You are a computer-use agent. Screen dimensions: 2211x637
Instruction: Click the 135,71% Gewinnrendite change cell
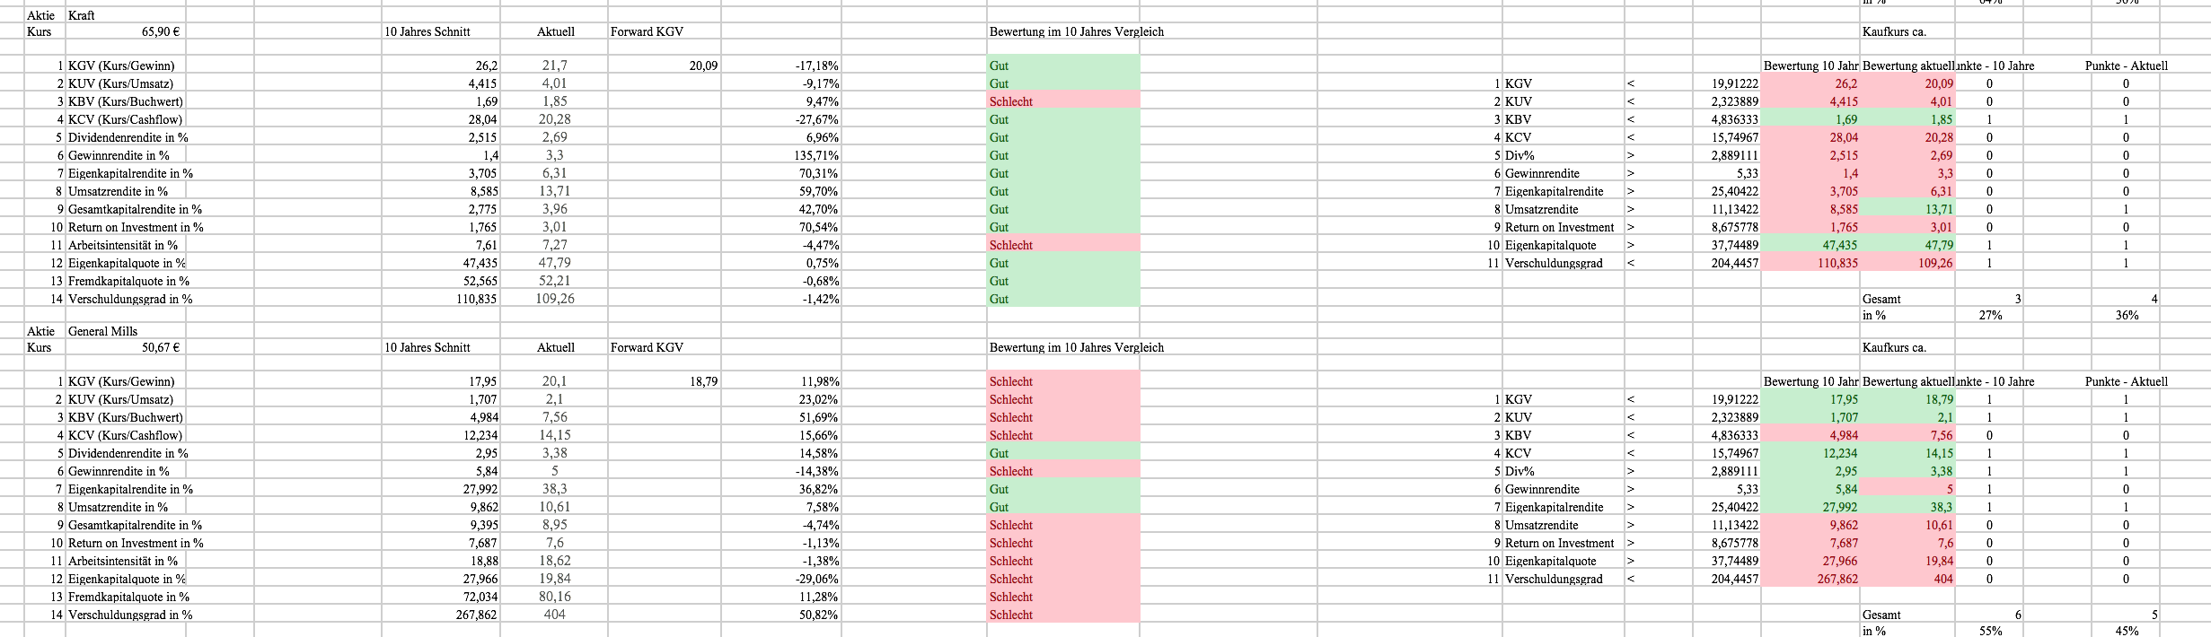[x=816, y=155]
